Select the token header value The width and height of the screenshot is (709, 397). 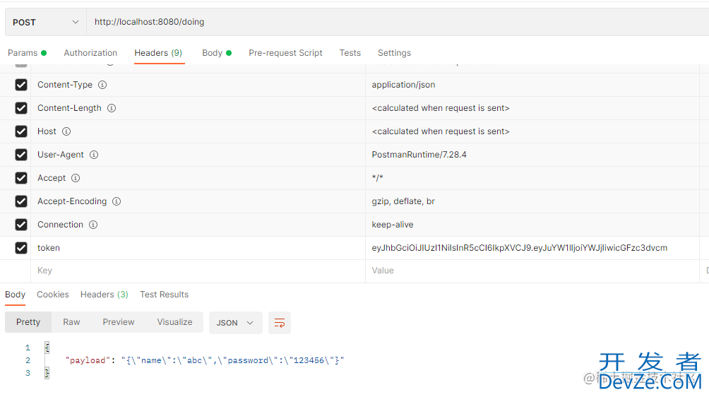click(520, 248)
